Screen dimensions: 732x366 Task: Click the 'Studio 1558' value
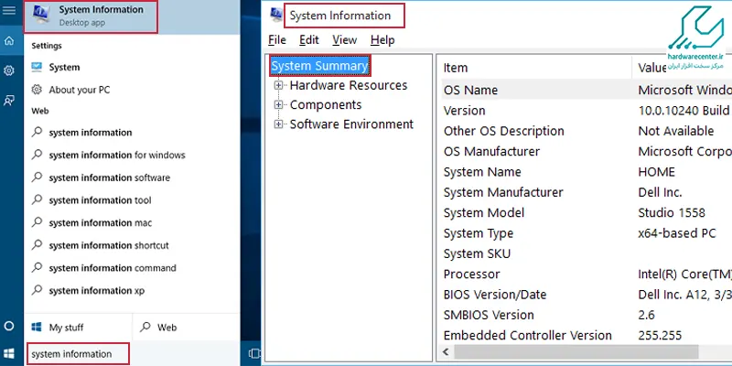coord(672,213)
